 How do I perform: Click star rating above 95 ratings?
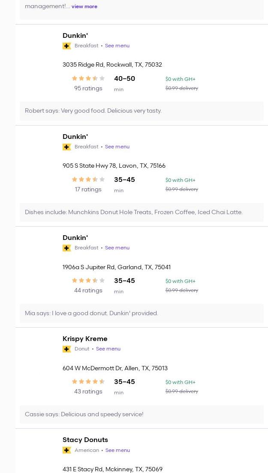coord(88,78)
